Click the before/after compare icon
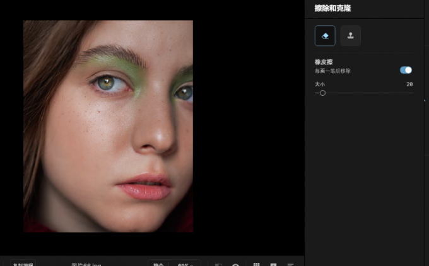Viewport: 429px width, 266px height. click(x=218, y=264)
